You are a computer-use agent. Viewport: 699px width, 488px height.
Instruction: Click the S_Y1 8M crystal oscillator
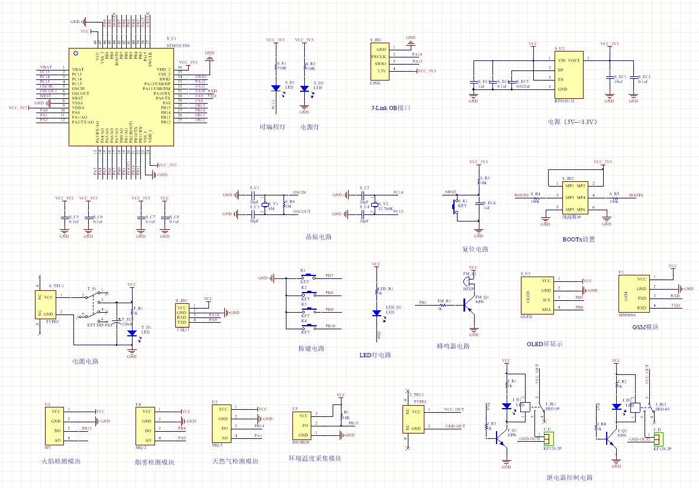pyautogui.click(x=265, y=204)
